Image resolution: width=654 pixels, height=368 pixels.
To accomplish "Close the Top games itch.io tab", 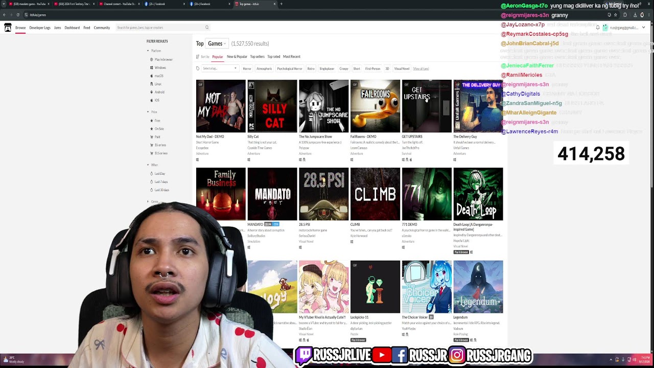I will (x=274, y=4).
